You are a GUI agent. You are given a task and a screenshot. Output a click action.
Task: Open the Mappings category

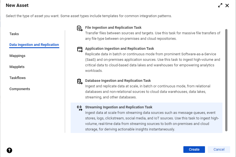pyautogui.click(x=17, y=56)
